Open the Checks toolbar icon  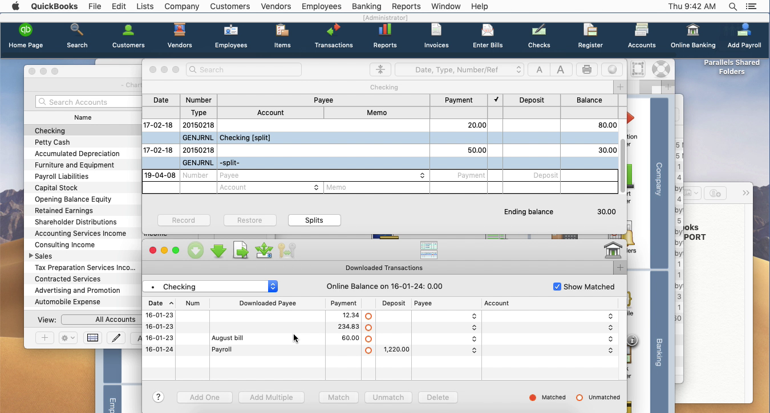(539, 36)
